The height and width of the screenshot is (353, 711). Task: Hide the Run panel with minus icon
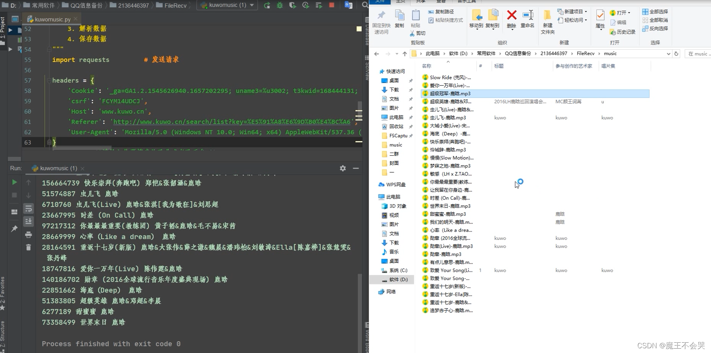click(x=356, y=168)
